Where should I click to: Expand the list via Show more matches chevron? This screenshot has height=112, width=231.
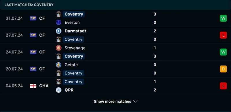click(x=135, y=101)
